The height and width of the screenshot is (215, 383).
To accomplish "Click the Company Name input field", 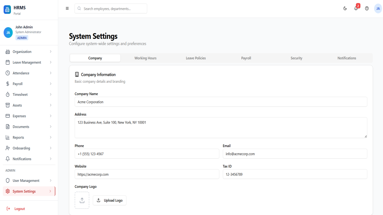I will 221,102.
